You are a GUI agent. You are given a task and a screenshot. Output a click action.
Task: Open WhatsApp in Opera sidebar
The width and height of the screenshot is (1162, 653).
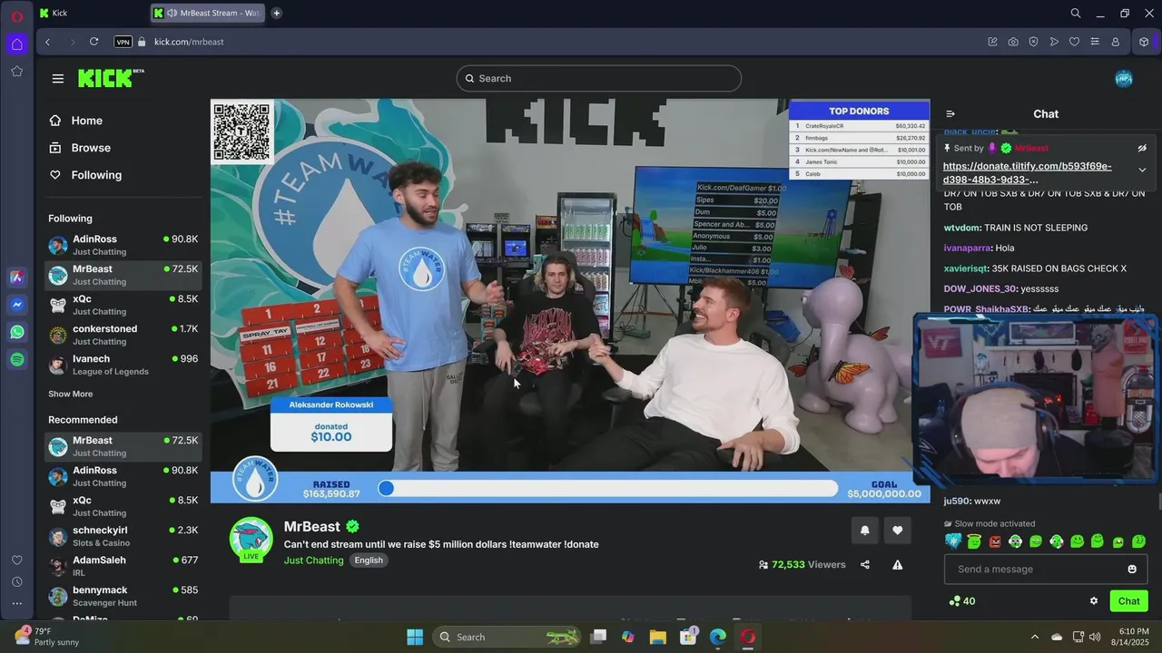coord(17,332)
